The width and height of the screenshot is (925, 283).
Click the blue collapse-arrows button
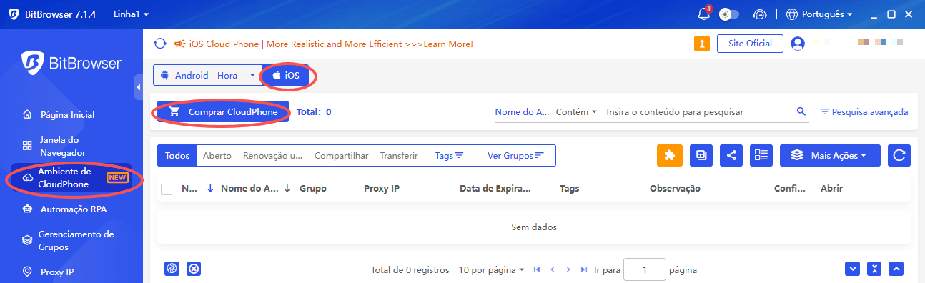[874, 269]
